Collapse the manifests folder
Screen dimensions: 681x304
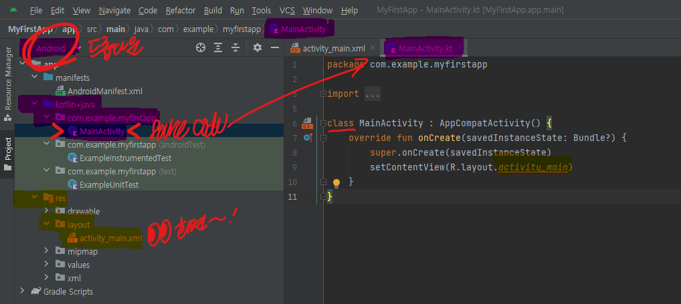[x=34, y=78]
